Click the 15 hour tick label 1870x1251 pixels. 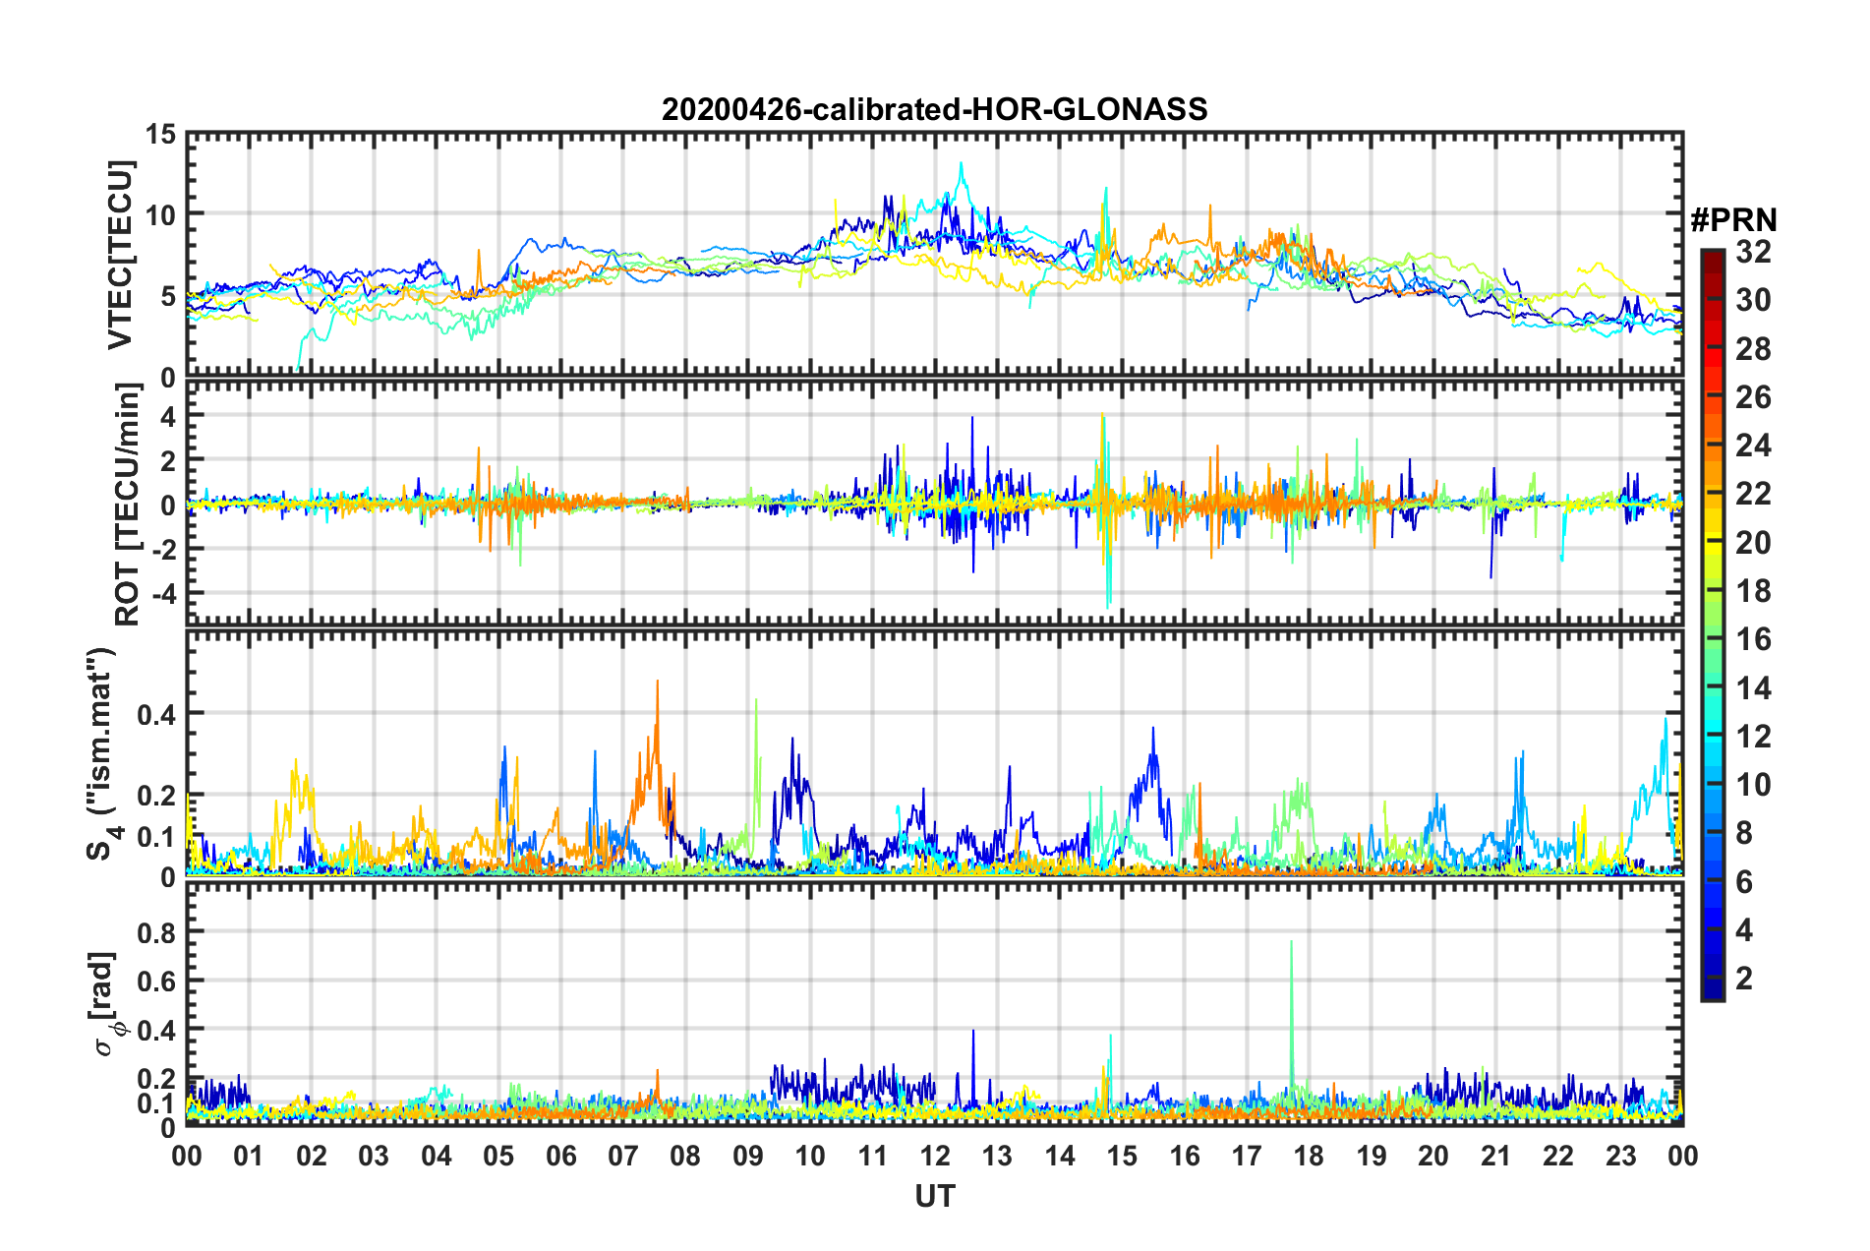[x=1122, y=1157]
